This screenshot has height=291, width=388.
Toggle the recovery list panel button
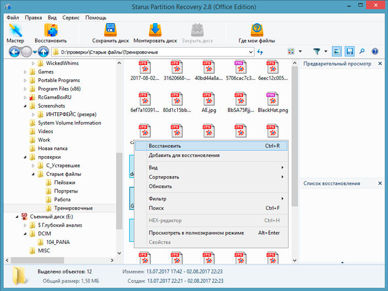(349, 51)
